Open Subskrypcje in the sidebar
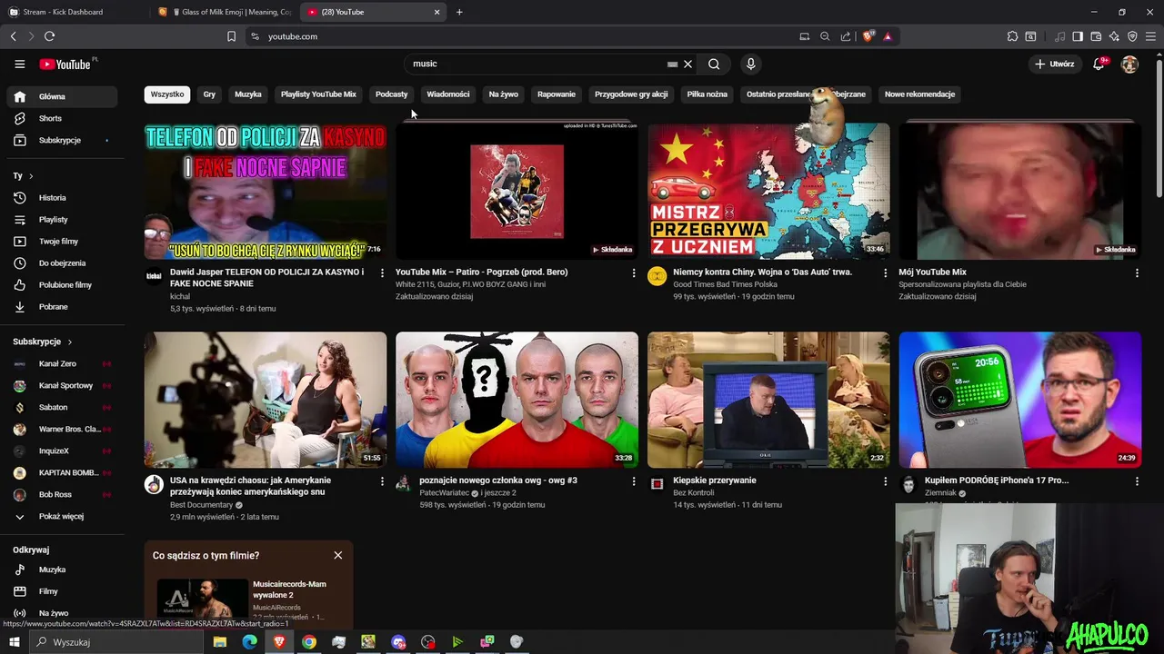This screenshot has width=1164, height=654. point(62,140)
